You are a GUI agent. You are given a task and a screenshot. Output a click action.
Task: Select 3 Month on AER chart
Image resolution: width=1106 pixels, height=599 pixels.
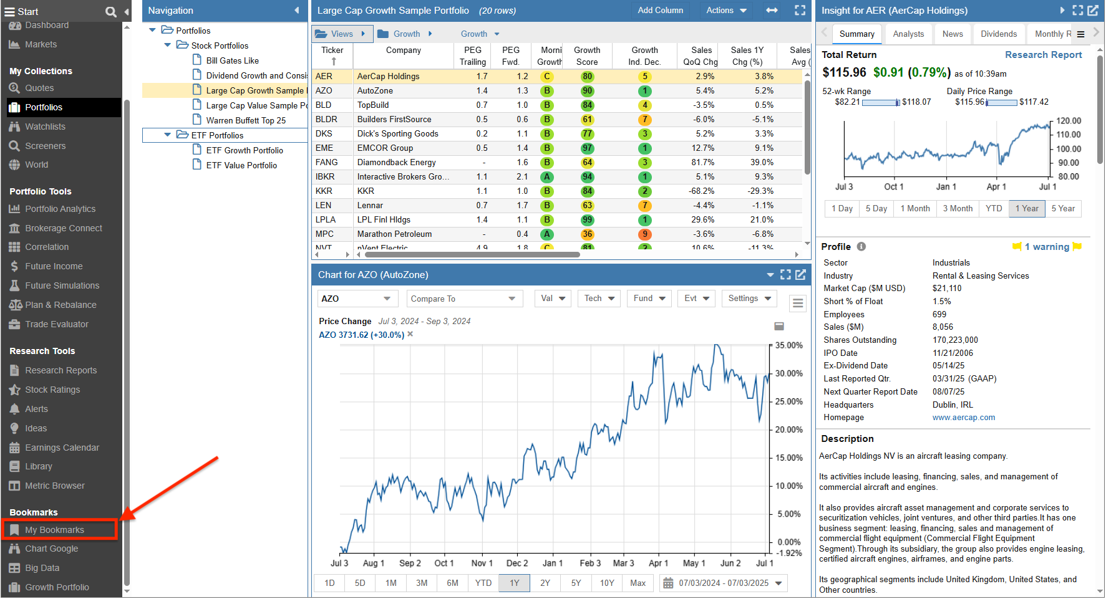tap(957, 209)
